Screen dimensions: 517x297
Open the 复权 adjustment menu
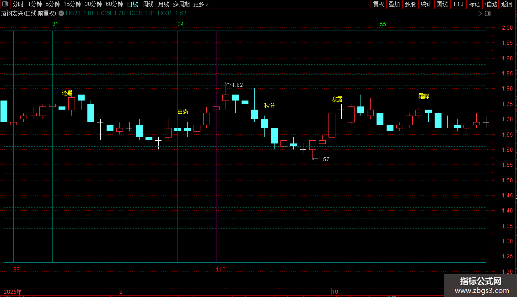[378, 4]
